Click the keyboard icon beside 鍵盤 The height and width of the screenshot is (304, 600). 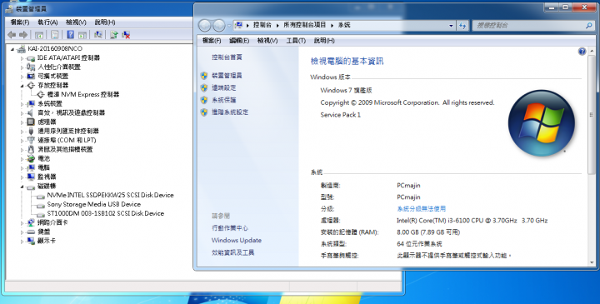click(x=31, y=232)
